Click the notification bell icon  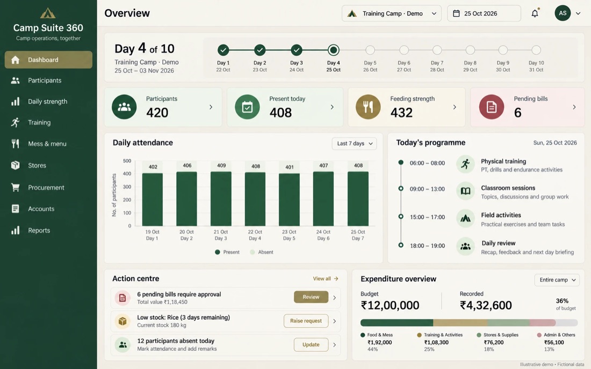(535, 13)
